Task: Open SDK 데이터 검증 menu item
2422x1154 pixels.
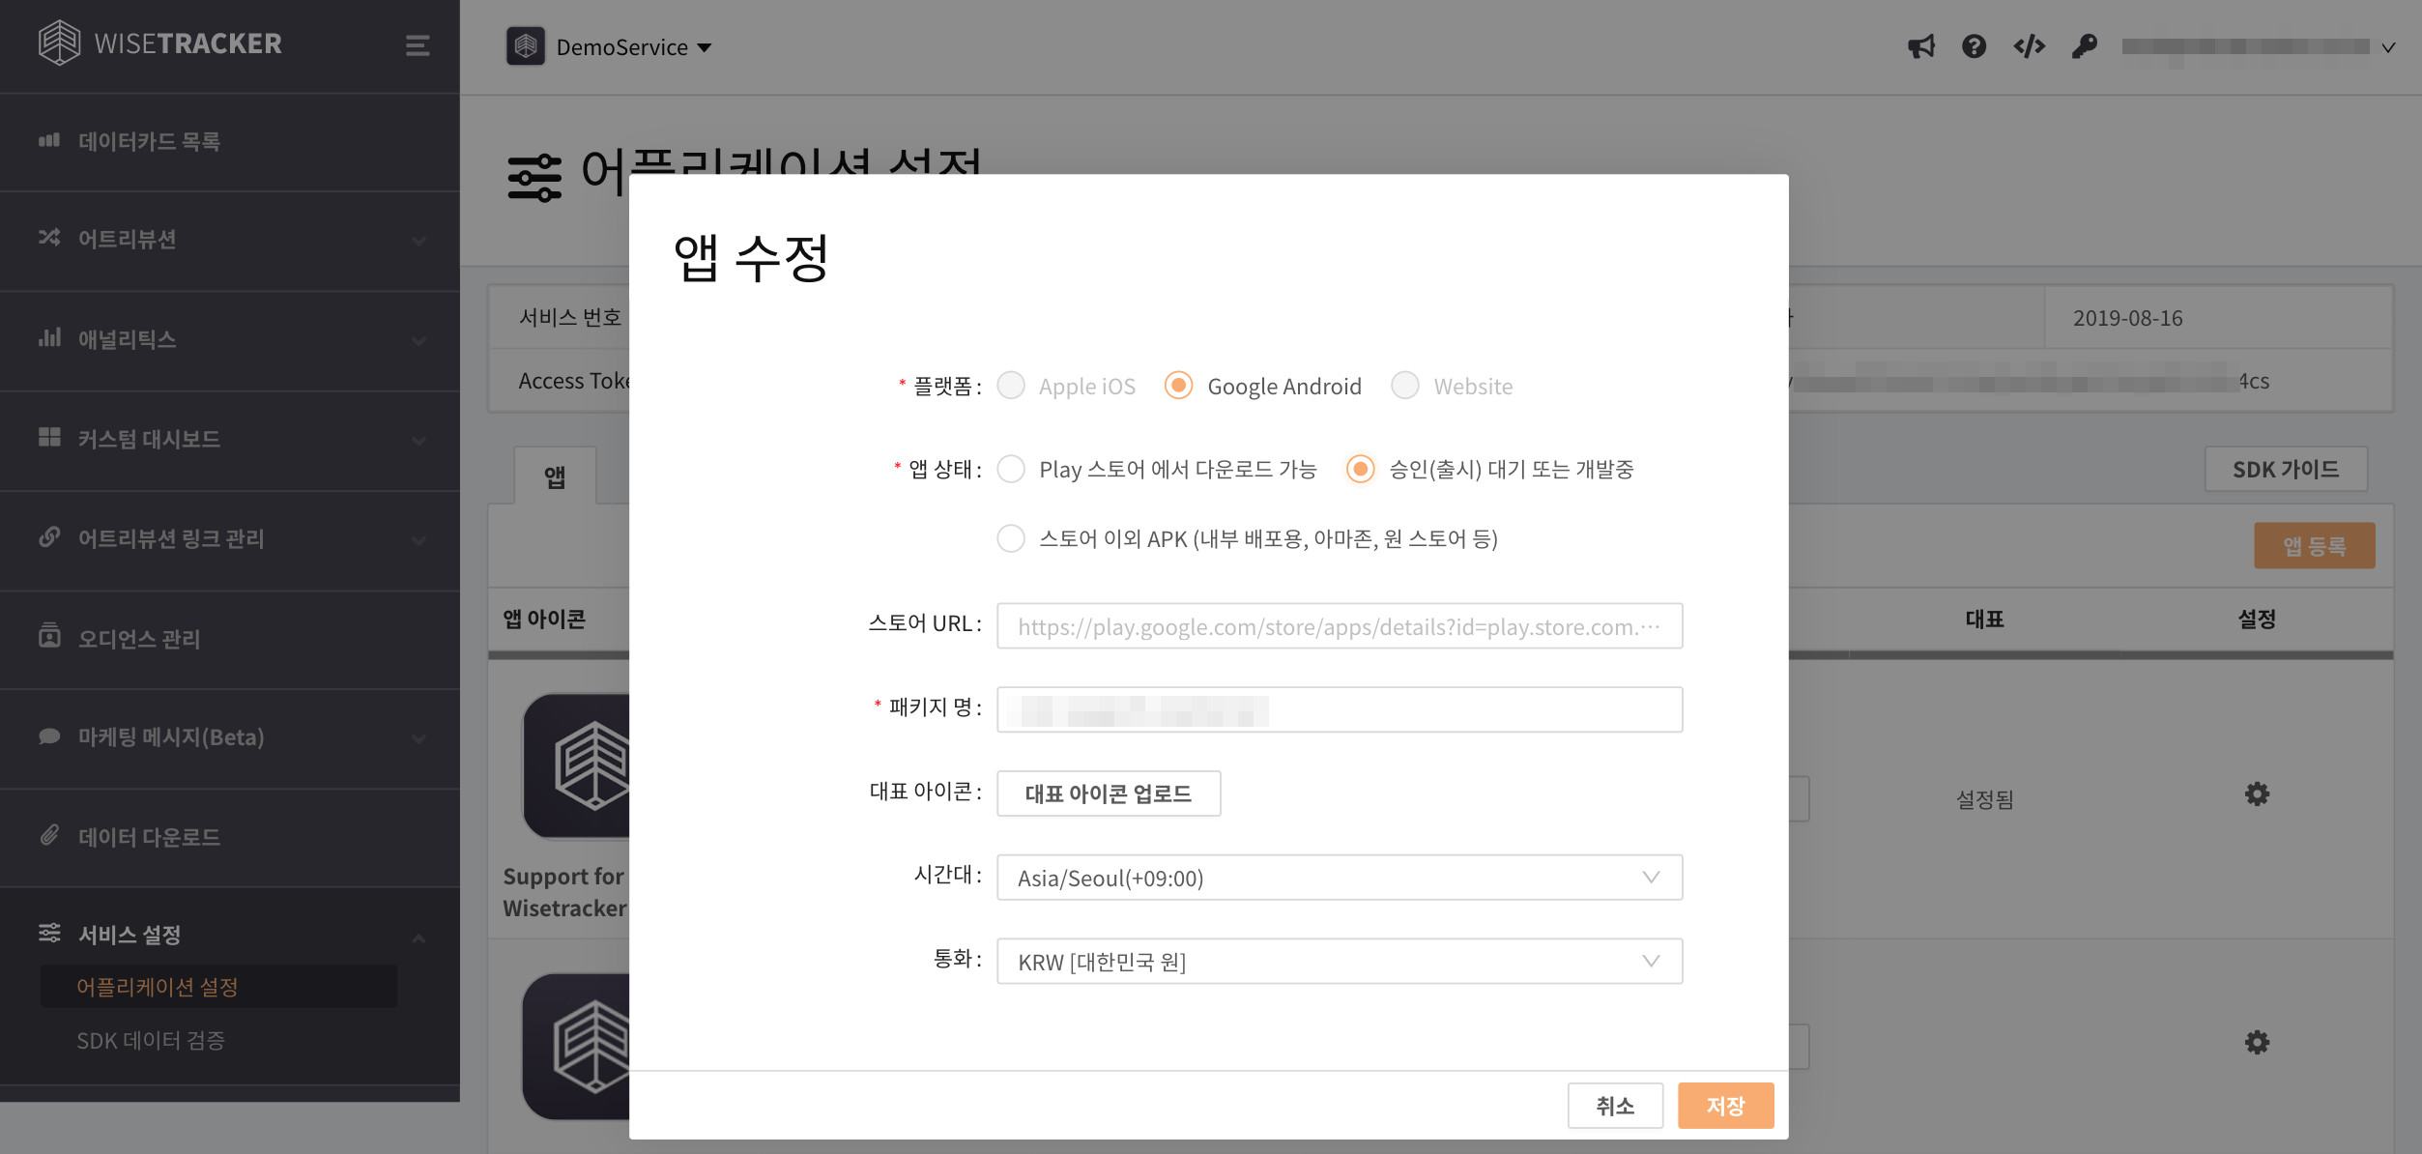Action: 151,1041
